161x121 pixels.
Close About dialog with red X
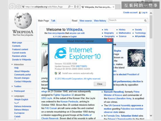click(109, 40)
